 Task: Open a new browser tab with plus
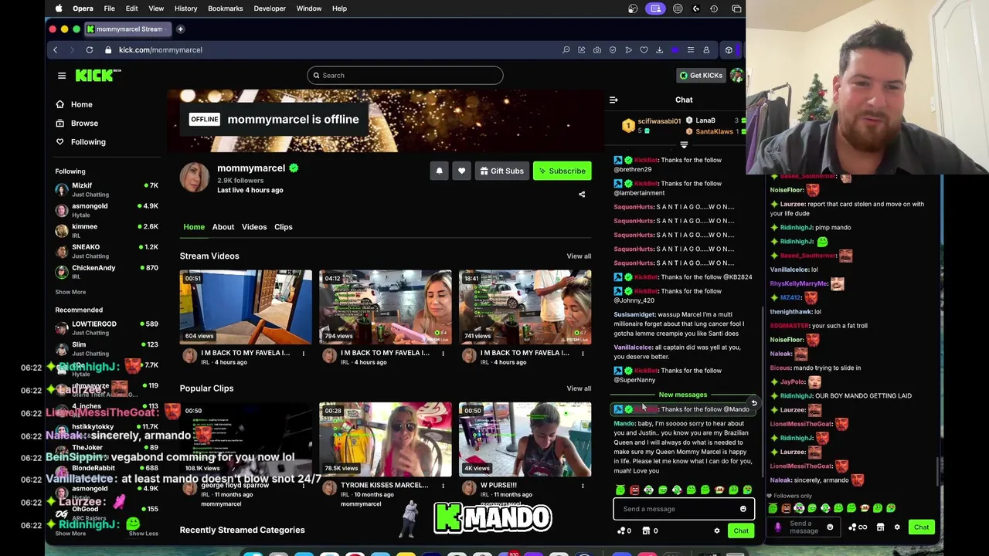coord(180,29)
